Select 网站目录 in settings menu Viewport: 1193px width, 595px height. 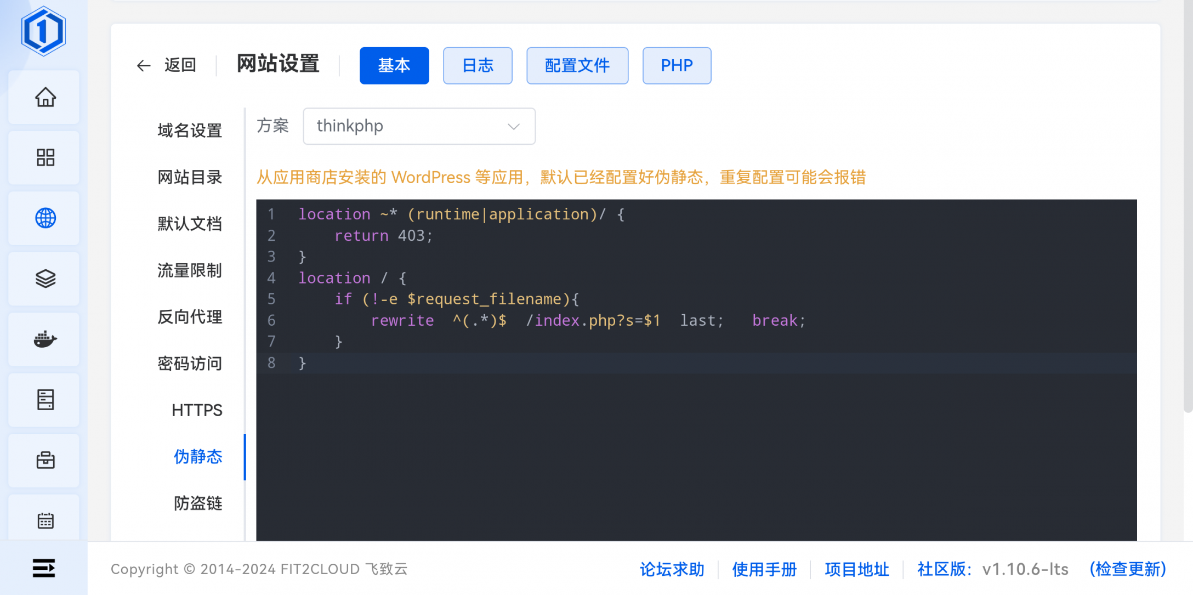190,177
